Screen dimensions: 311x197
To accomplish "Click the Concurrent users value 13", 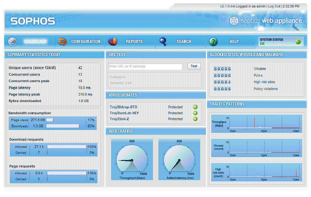I will (x=80, y=74).
